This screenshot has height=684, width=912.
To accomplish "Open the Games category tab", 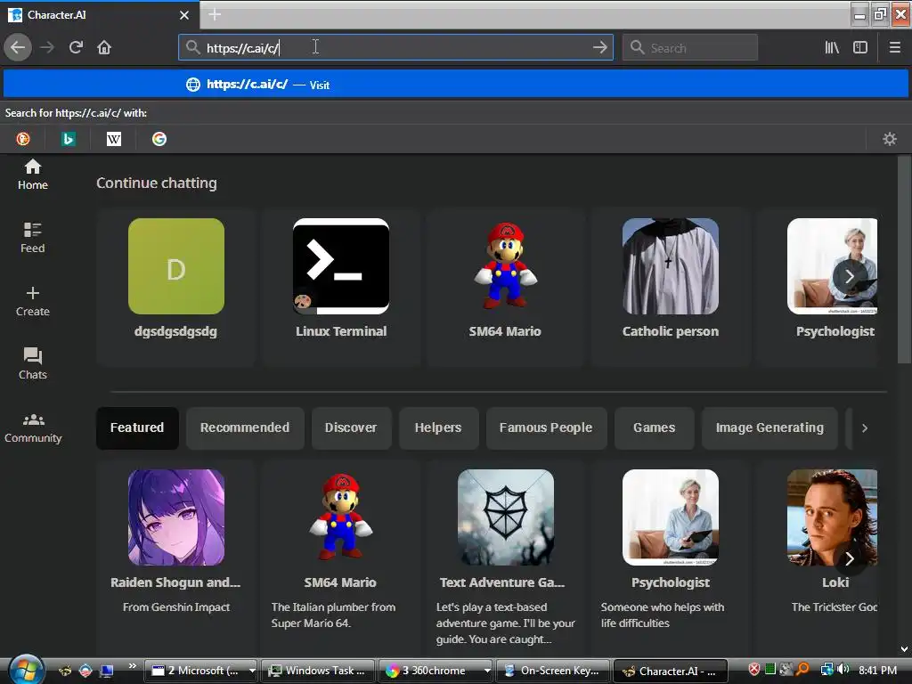I will click(655, 427).
